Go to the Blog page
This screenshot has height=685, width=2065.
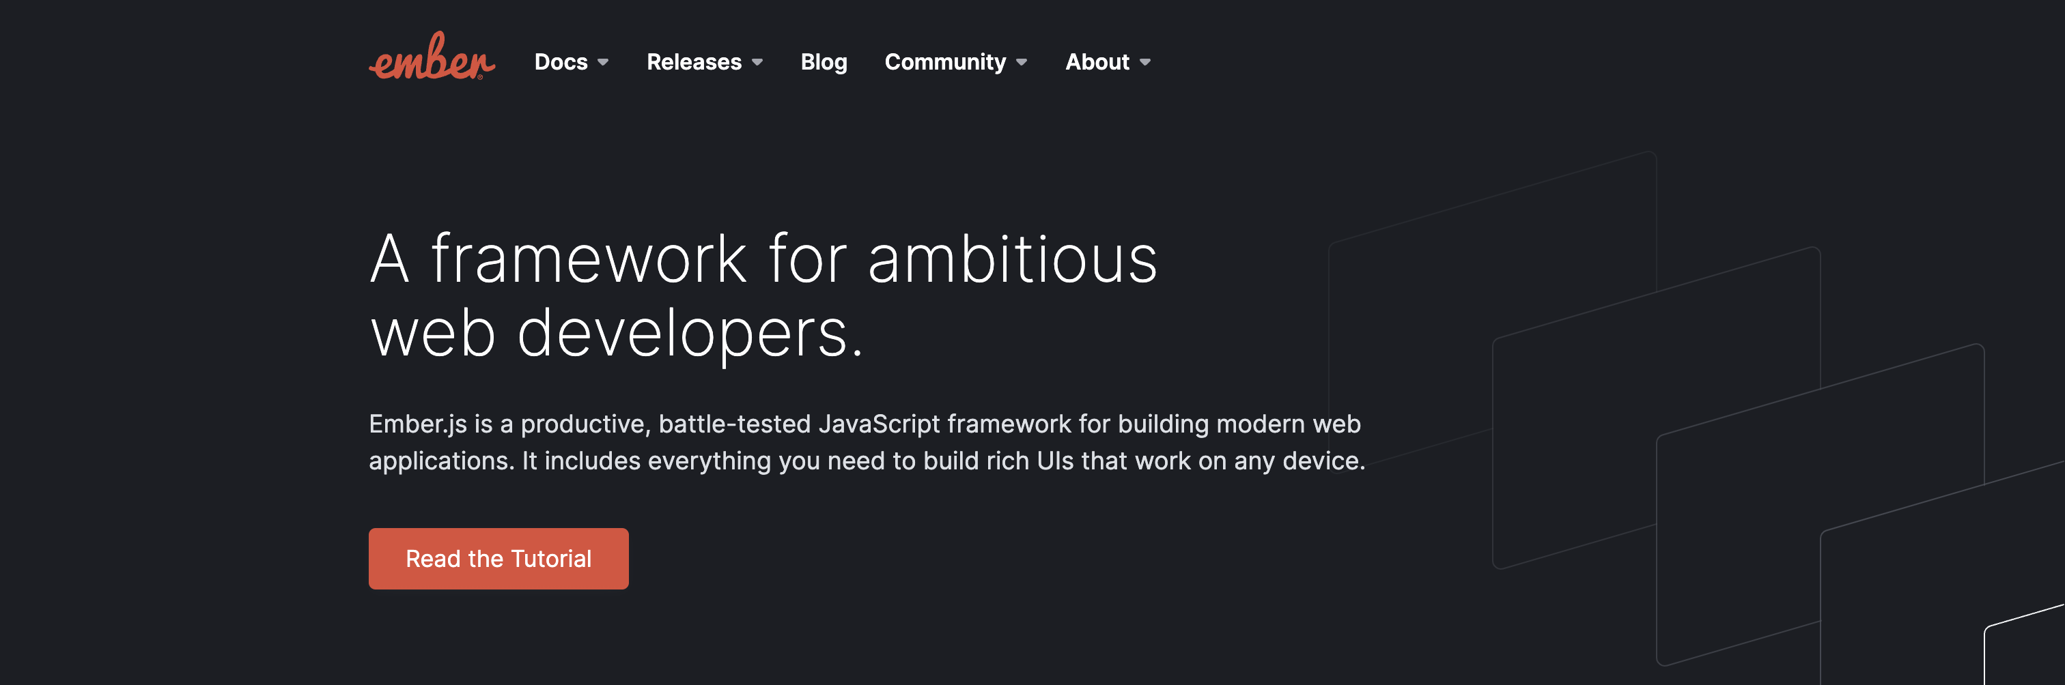(824, 61)
